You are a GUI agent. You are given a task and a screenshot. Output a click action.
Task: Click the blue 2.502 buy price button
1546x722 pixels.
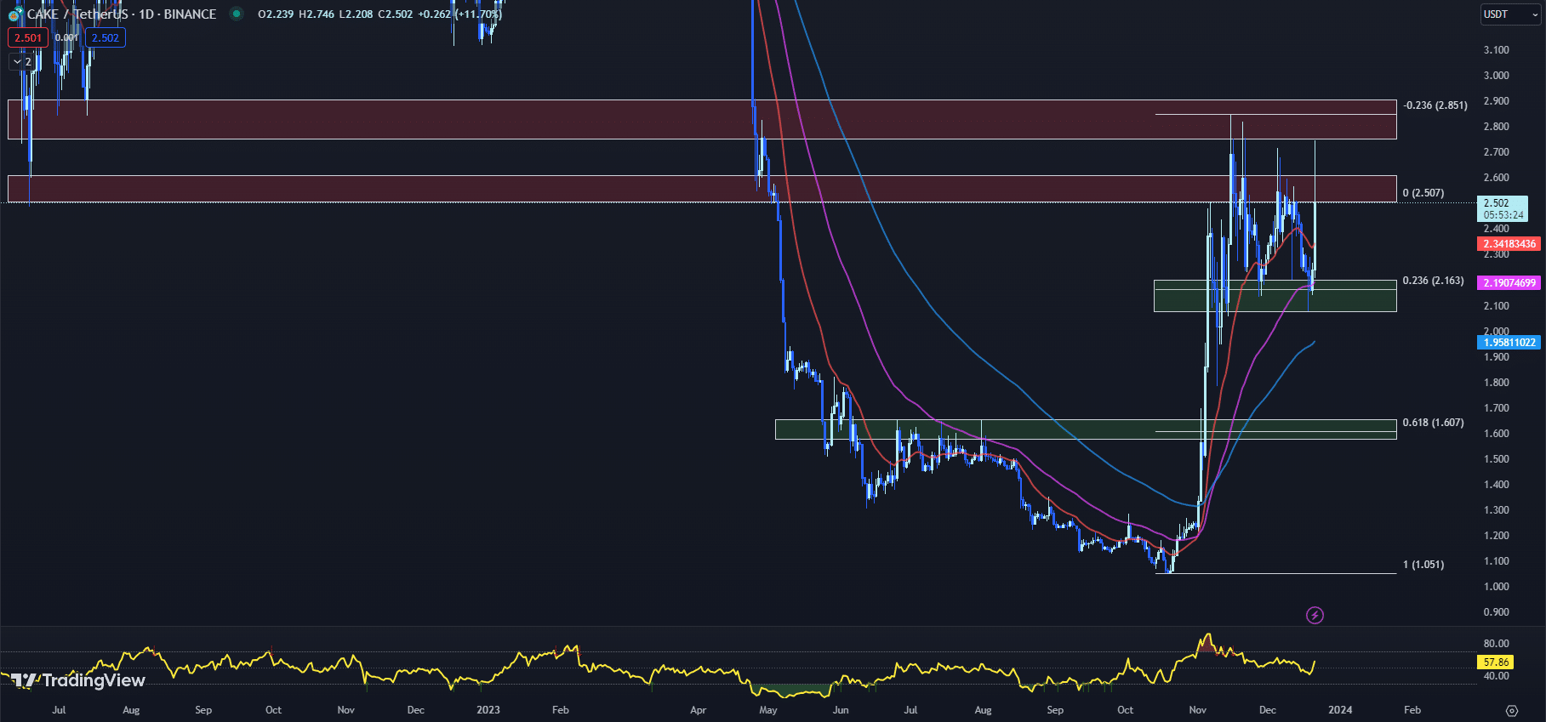pos(106,37)
